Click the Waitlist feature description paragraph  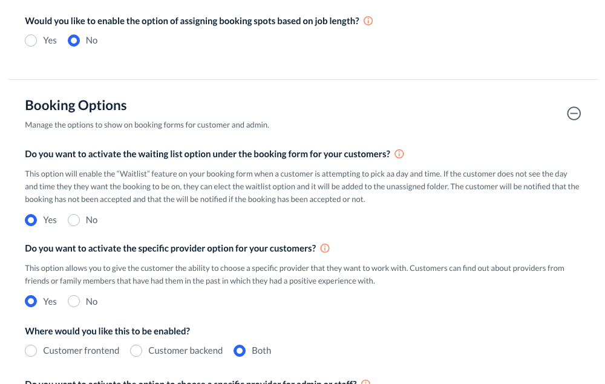point(302,186)
